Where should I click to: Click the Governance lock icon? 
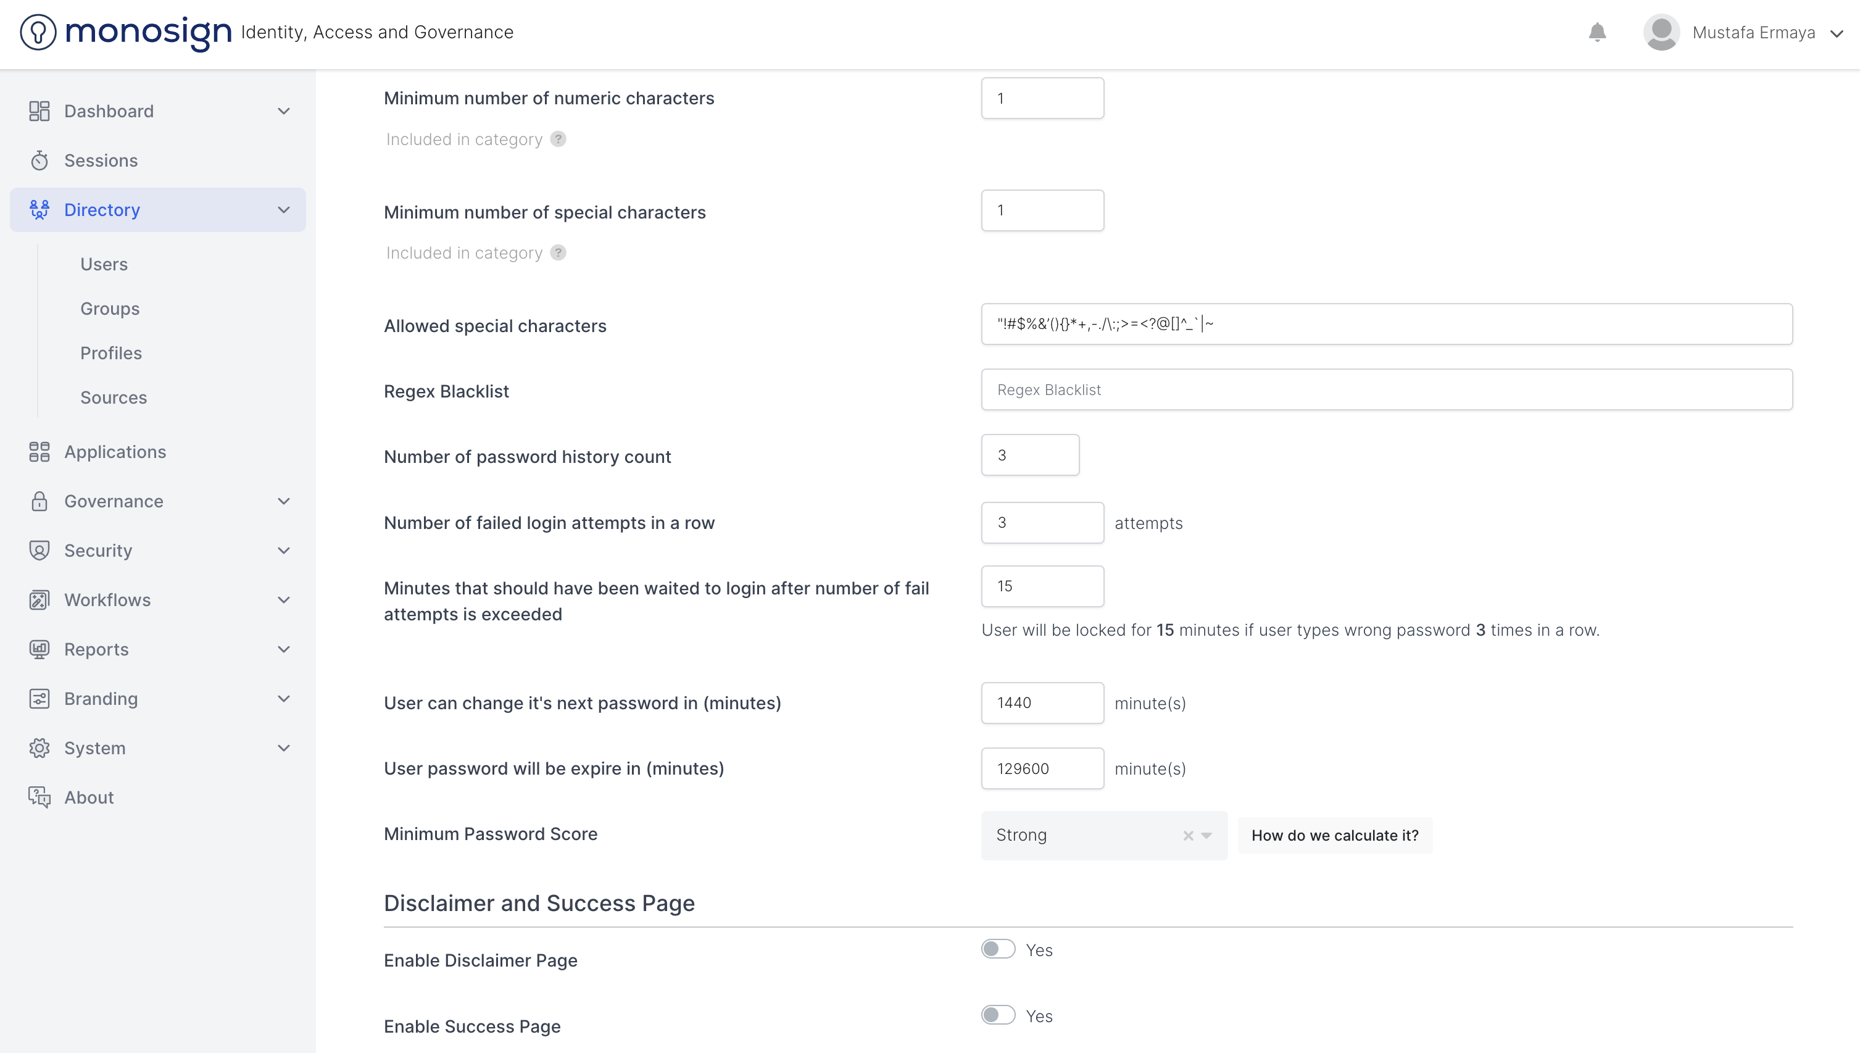39,501
